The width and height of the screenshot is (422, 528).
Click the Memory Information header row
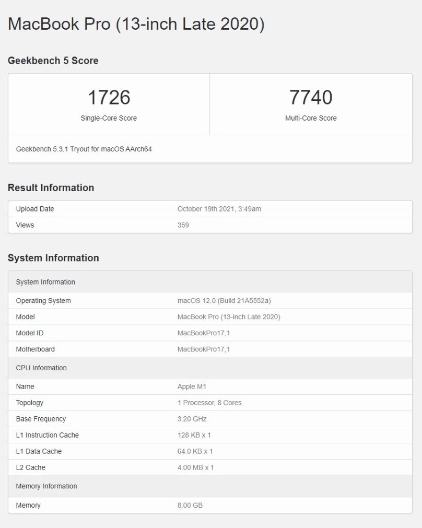click(210, 486)
